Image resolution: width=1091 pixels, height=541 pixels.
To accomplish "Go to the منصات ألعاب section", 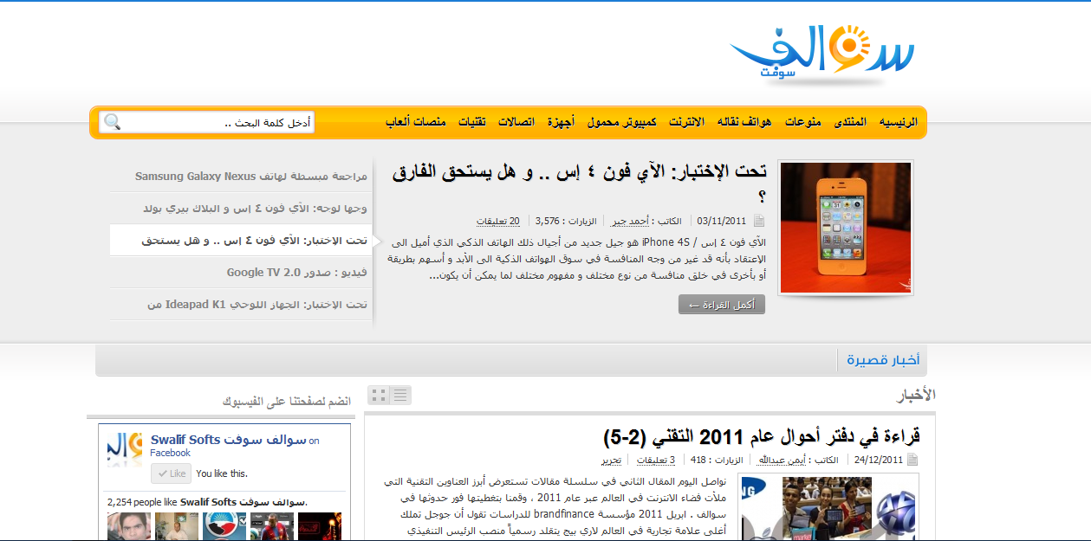I will [416, 122].
